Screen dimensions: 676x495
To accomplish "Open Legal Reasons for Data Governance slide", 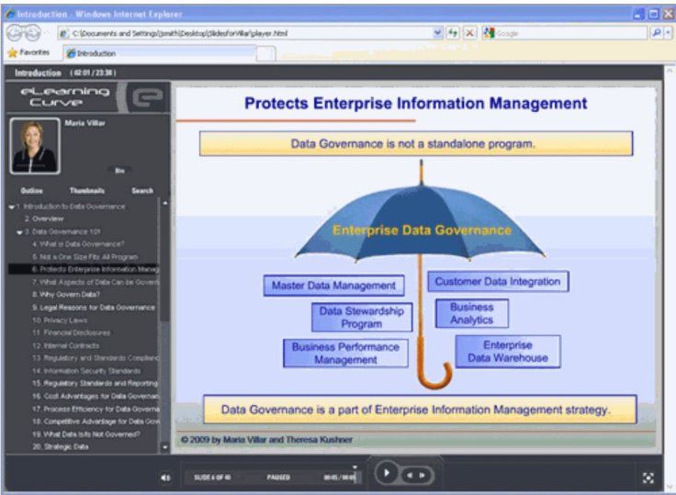I will tap(93, 308).
